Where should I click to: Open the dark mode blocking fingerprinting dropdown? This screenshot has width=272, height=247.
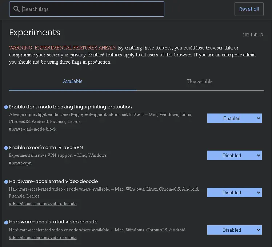234,118
